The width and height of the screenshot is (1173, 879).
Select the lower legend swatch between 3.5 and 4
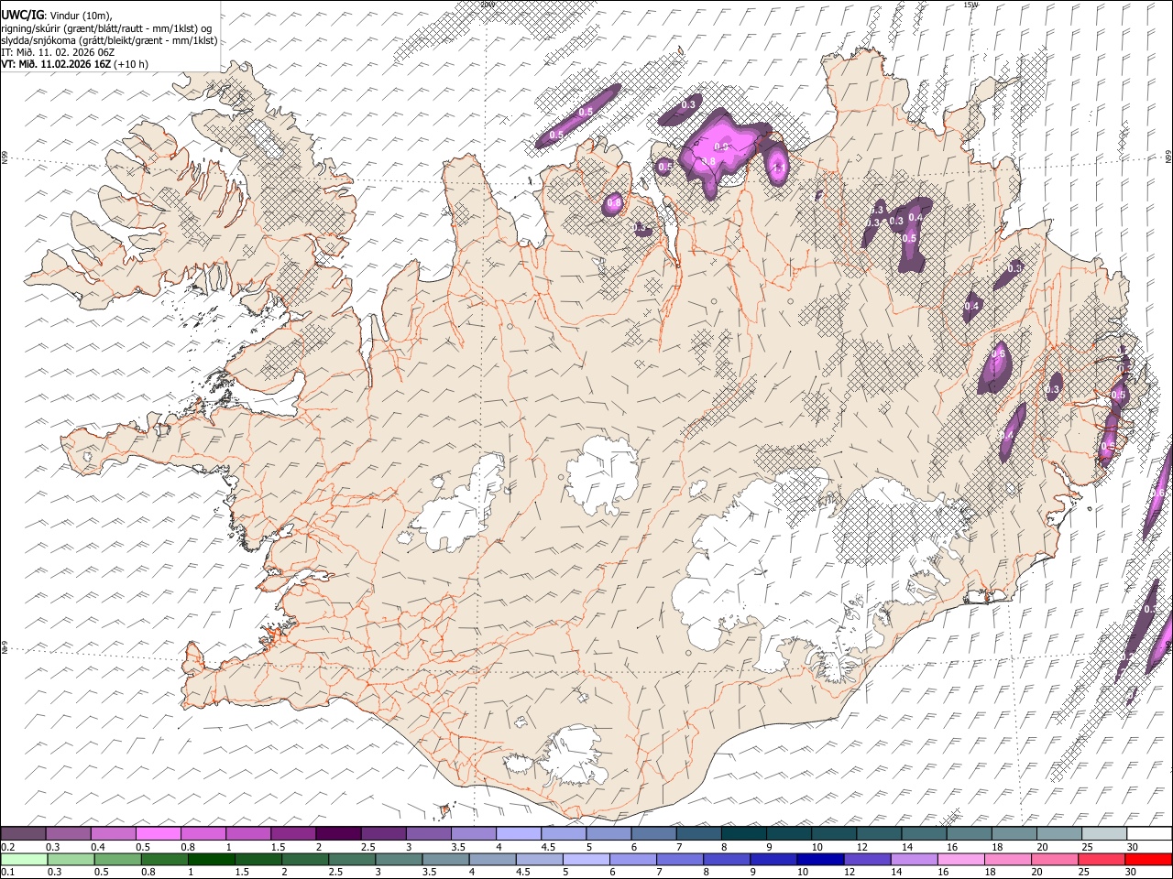point(445,859)
